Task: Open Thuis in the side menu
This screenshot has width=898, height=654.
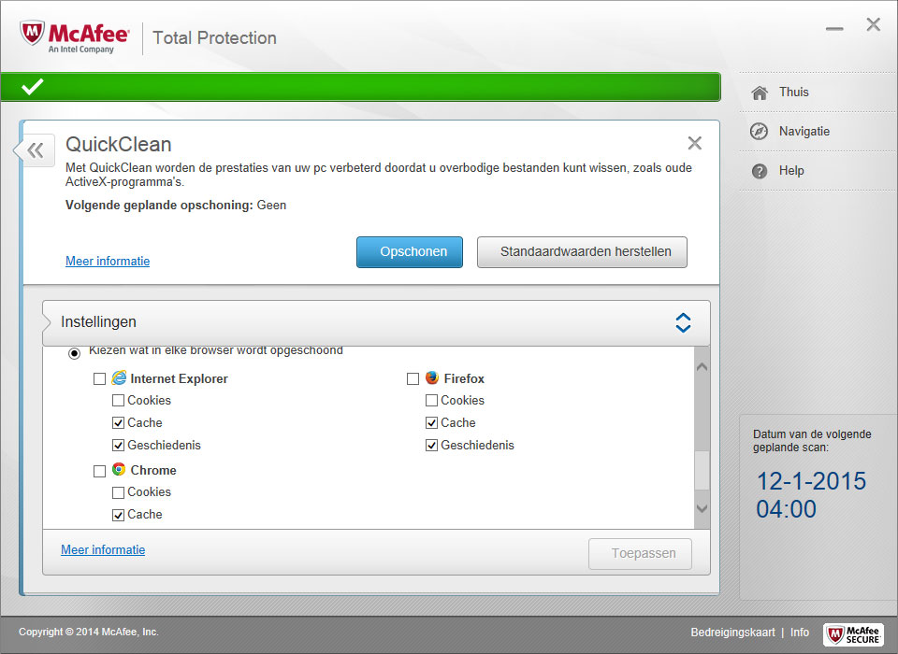Action: coord(794,92)
